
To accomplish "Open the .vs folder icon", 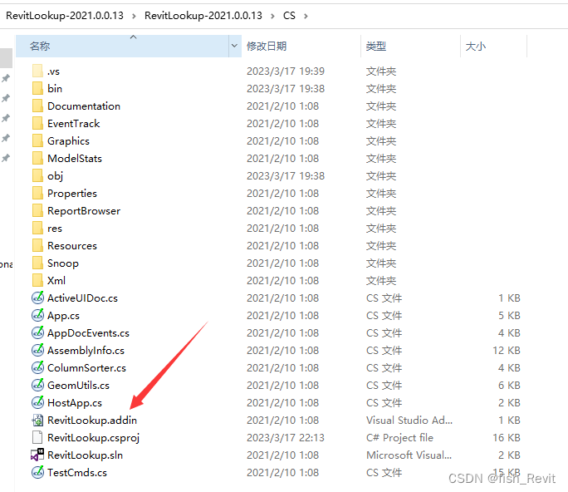I will [37, 71].
